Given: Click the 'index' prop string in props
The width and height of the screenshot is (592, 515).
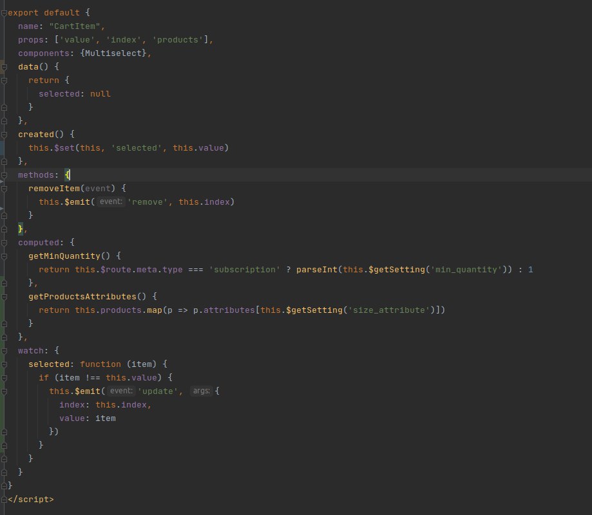Looking at the screenshot, I should pyautogui.click(x=124, y=40).
